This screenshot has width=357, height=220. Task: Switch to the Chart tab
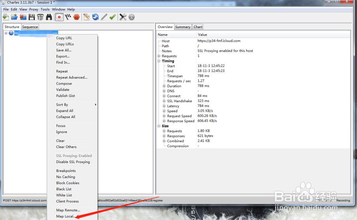click(198, 27)
